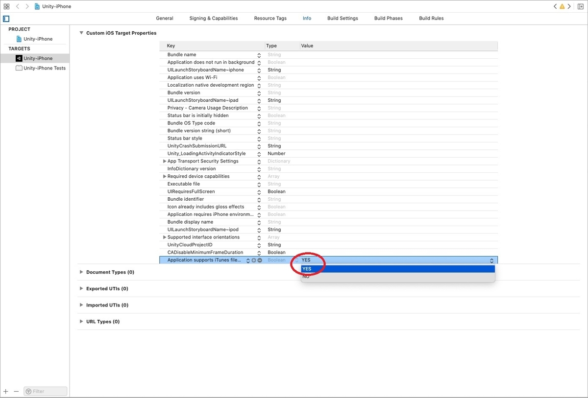Viewport: 588px width, 398px height.
Task: Remove row minus icon on iTunes file row
Action: click(260, 260)
